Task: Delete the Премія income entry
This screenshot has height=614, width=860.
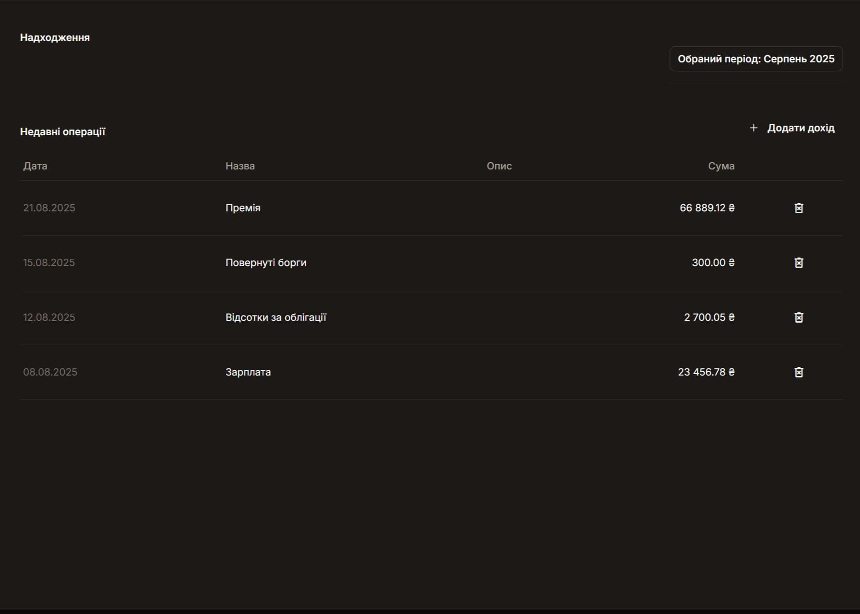Action: (799, 208)
